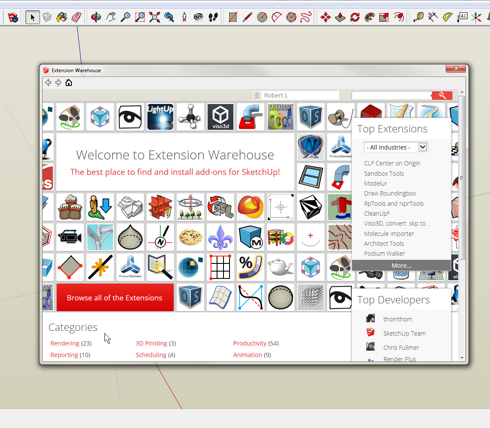Select the Eraser tool in toolbar
The height and width of the screenshot is (428, 490).
77,17
